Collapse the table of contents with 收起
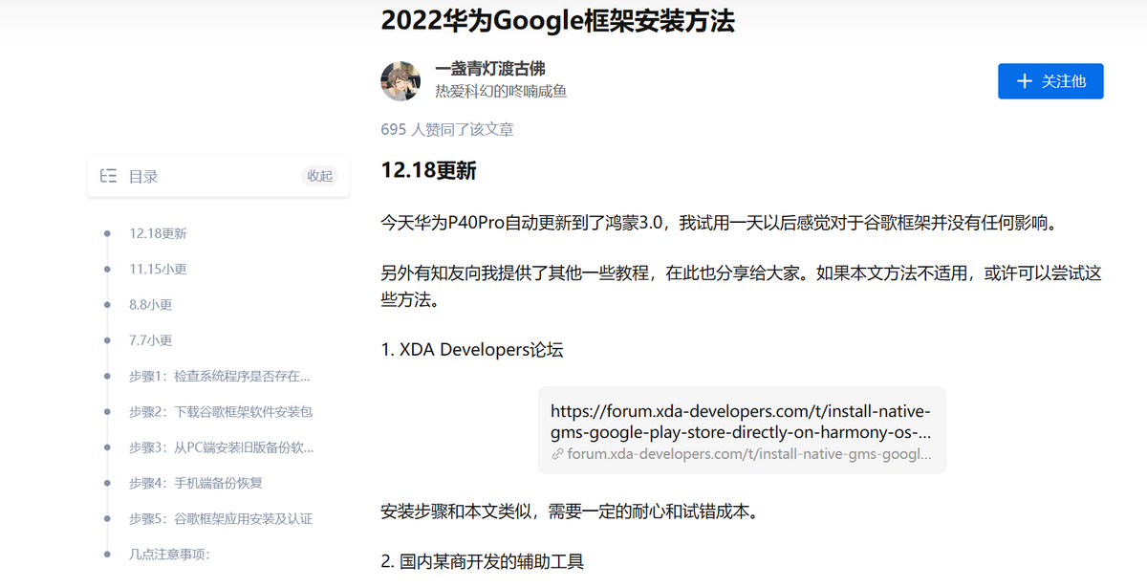 (x=319, y=176)
